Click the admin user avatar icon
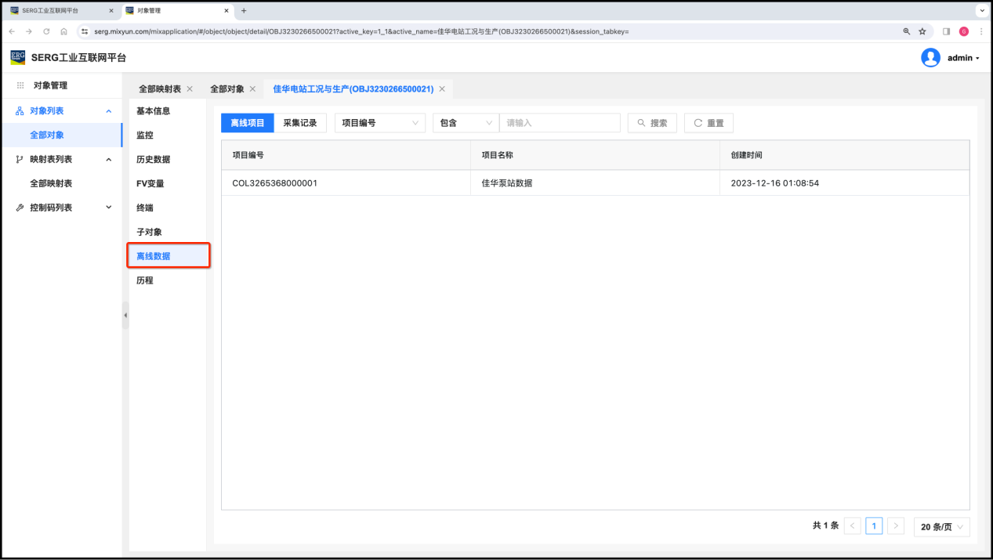 930,58
